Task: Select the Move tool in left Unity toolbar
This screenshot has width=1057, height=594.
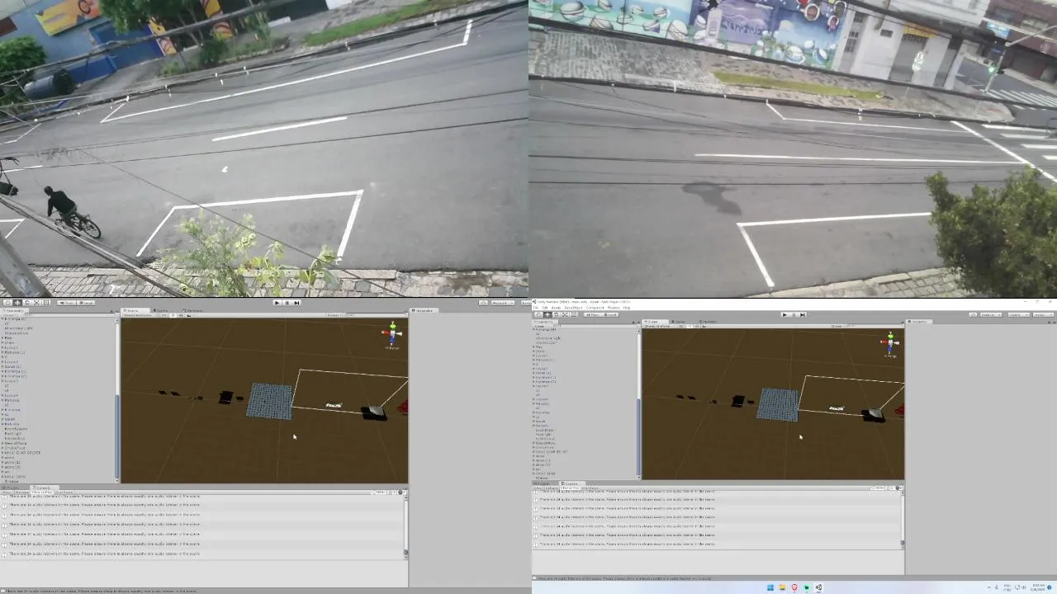Action: click(x=17, y=302)
